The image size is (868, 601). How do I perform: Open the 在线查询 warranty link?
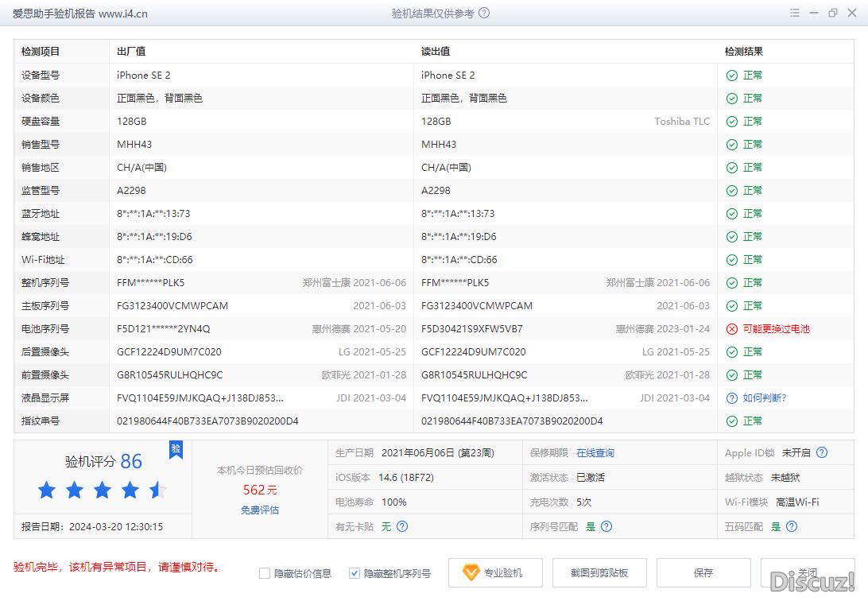pyautogui.click(x=595, y=452)
